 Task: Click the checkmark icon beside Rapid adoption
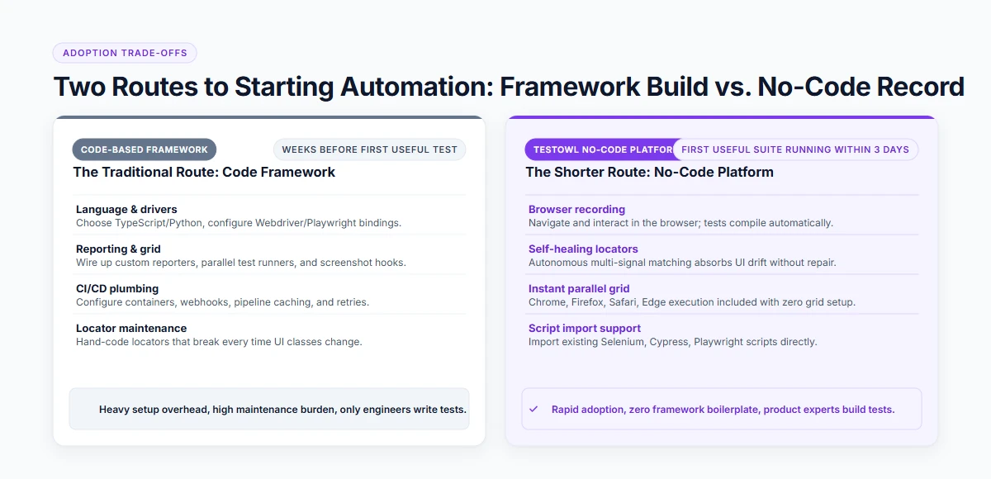[533, 409]
